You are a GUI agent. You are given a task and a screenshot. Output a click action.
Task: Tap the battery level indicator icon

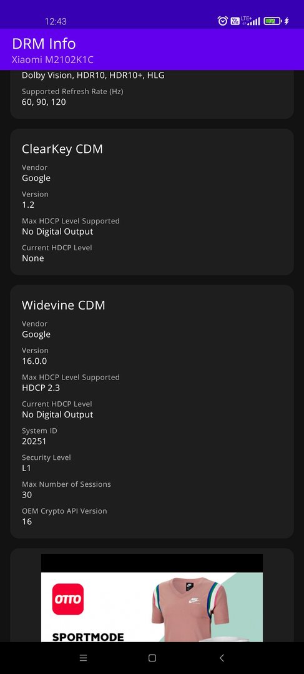273,21
